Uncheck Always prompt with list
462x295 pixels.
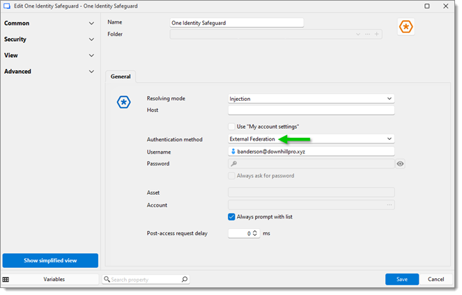pos(231,217)
